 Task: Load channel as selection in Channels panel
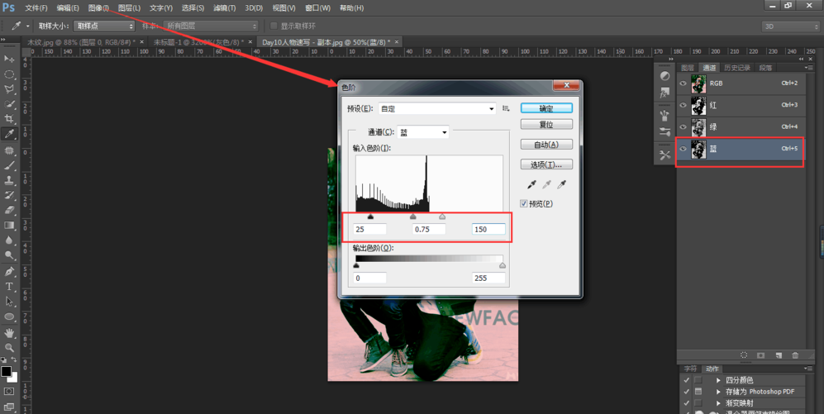tap(744, 355)
